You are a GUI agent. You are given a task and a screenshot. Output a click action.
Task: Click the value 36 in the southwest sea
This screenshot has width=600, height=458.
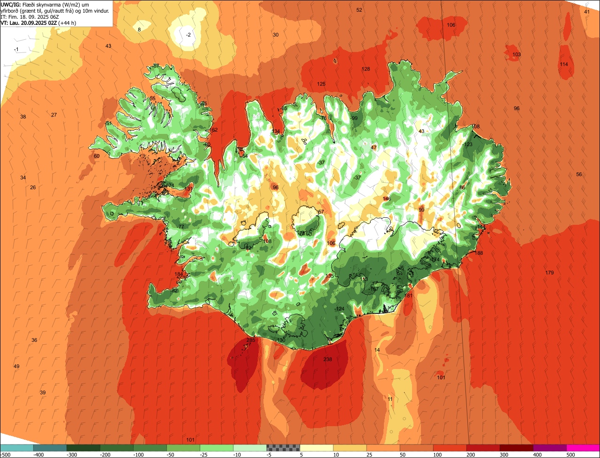coord(34,340)
